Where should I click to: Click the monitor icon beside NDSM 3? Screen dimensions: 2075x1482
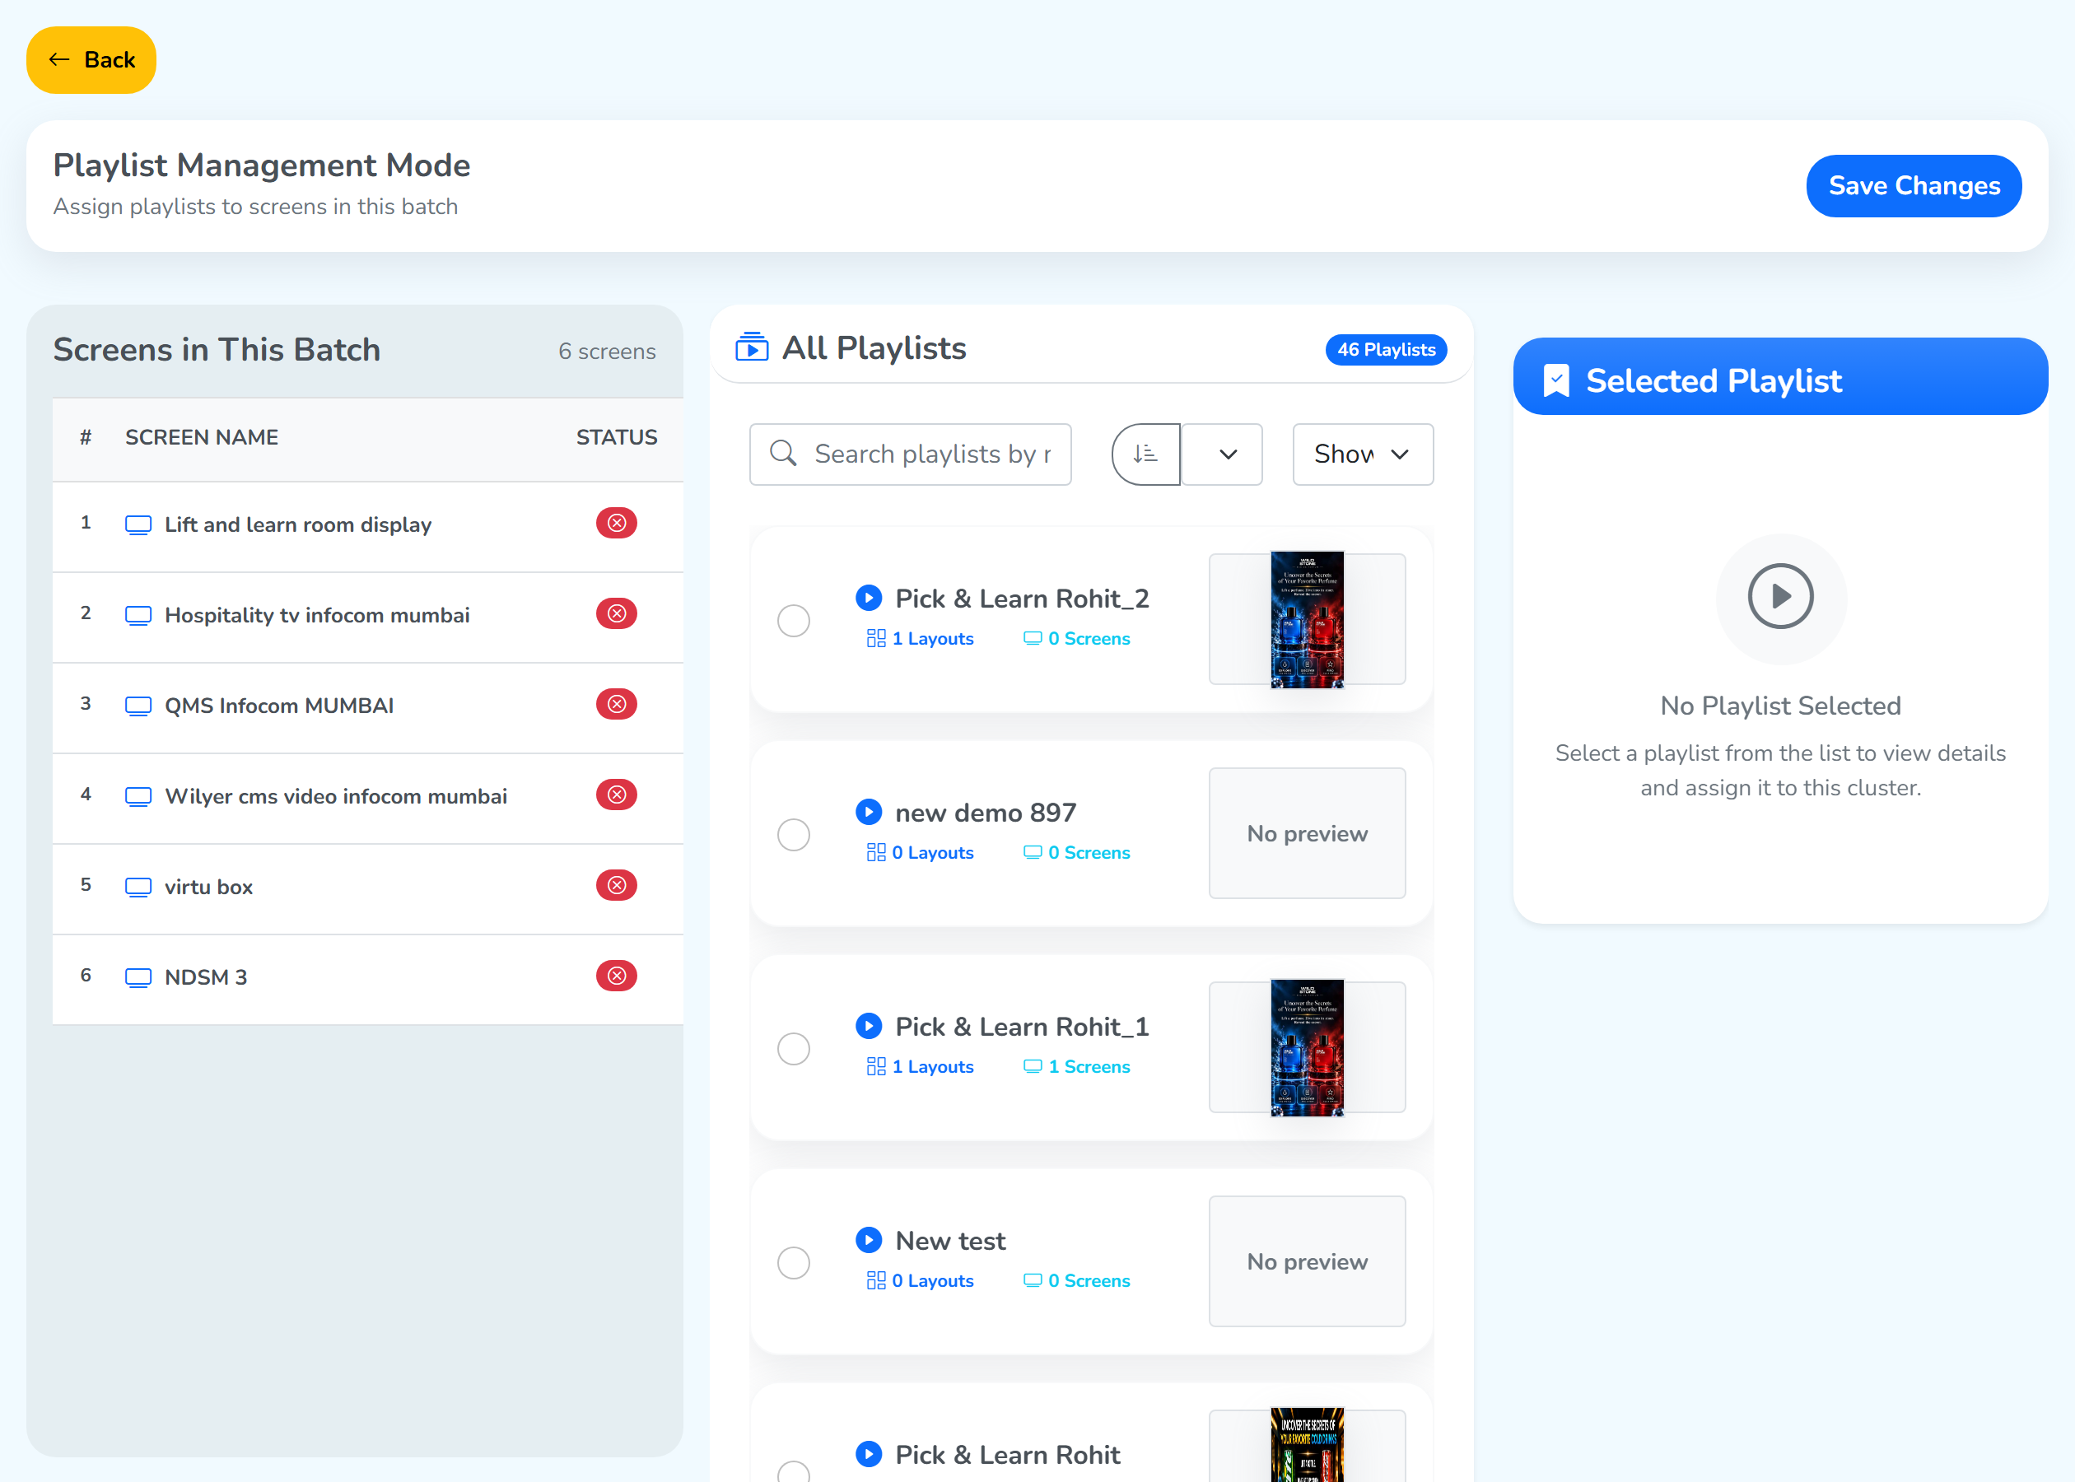138,977
